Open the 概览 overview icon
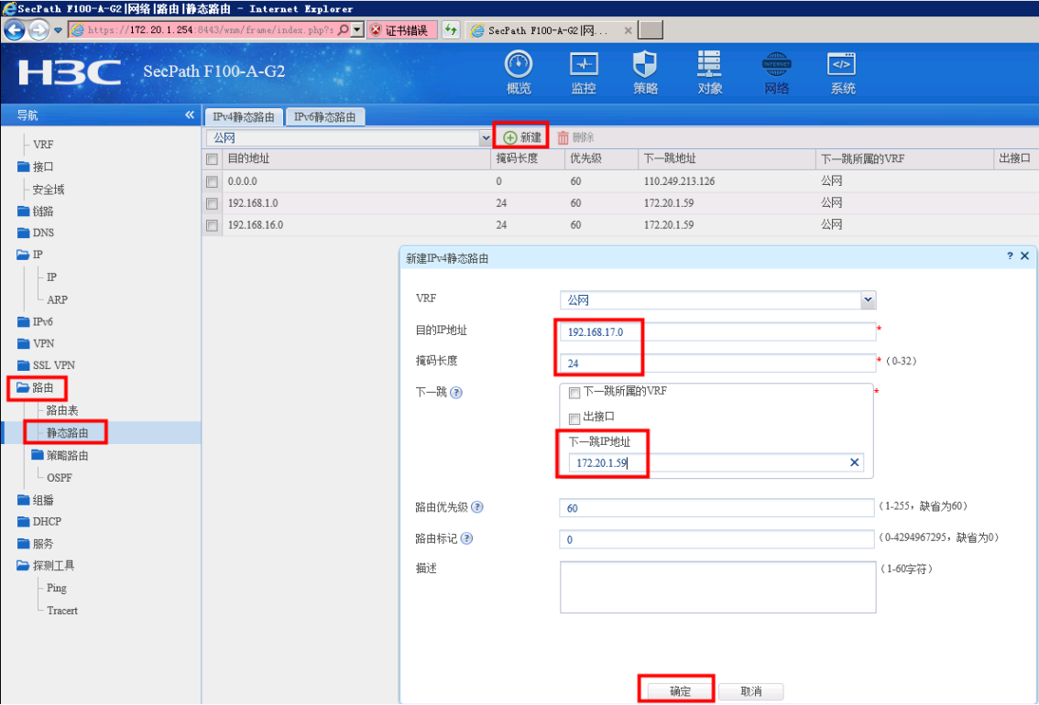 pos(519,73)
